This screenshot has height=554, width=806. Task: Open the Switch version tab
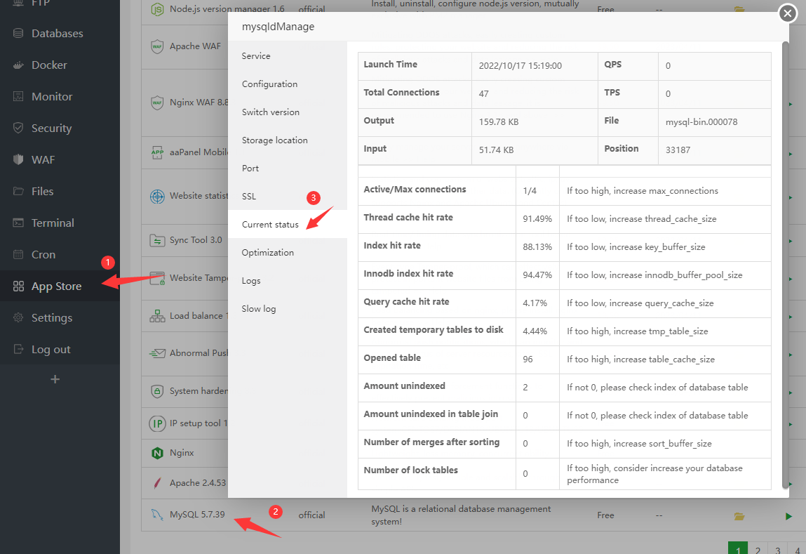(x=270, y=112)
